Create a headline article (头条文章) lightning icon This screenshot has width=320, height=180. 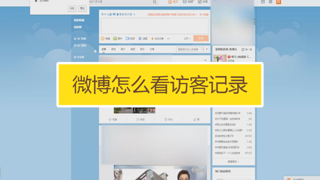click(x=157, y=38)
